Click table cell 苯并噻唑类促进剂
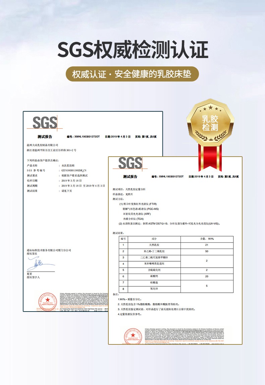 [154, 264]
